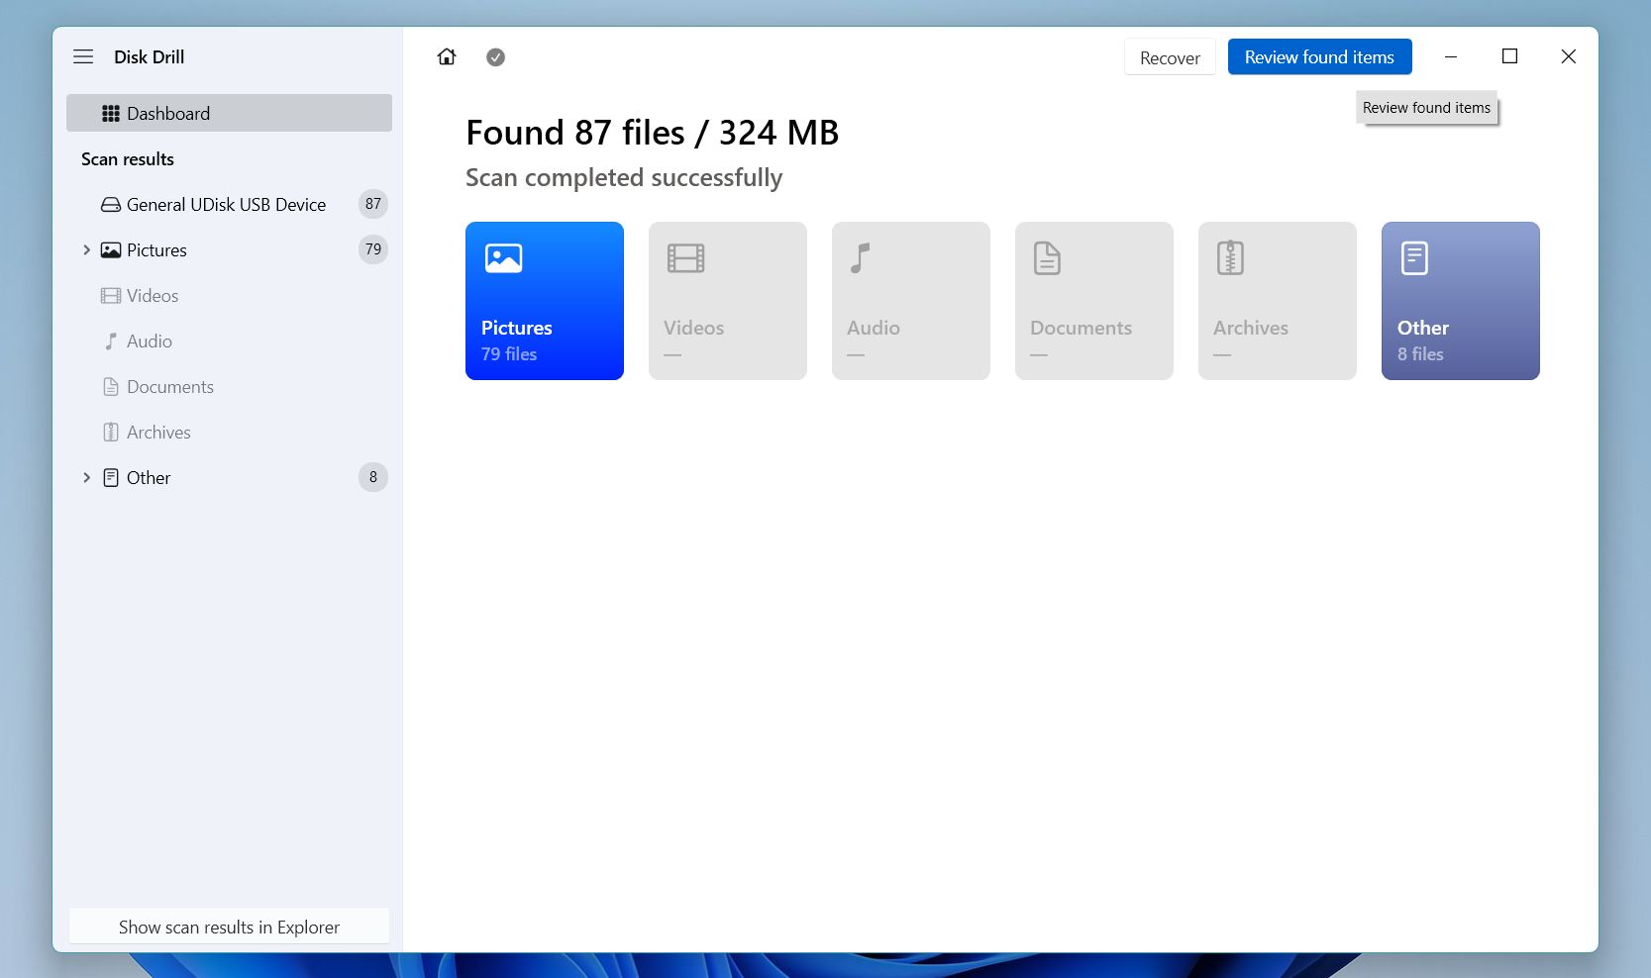The image size is (1651, 978).
Task: Click the Documents category tile
Action: tap(1094, 301)
